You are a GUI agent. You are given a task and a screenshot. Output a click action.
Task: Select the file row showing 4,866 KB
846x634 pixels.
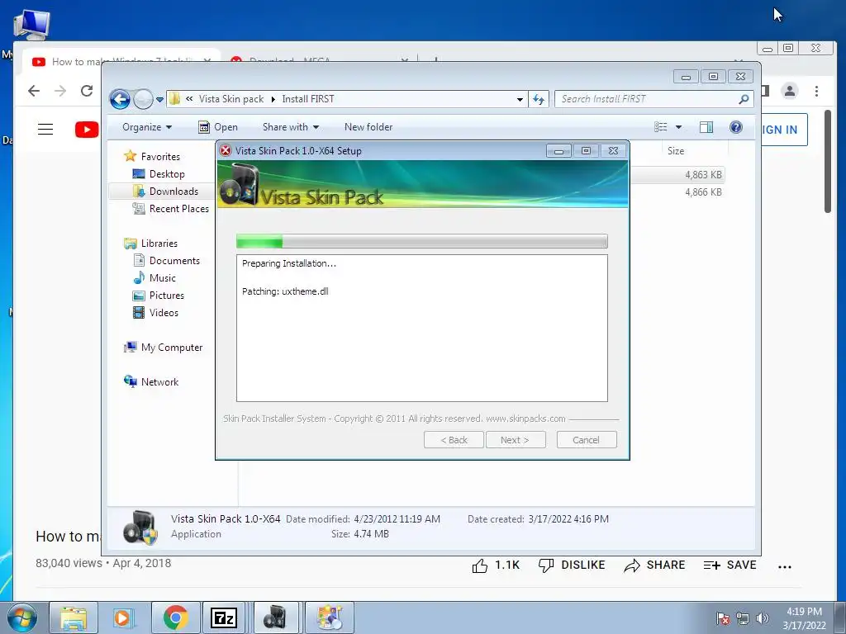(679, 192)
